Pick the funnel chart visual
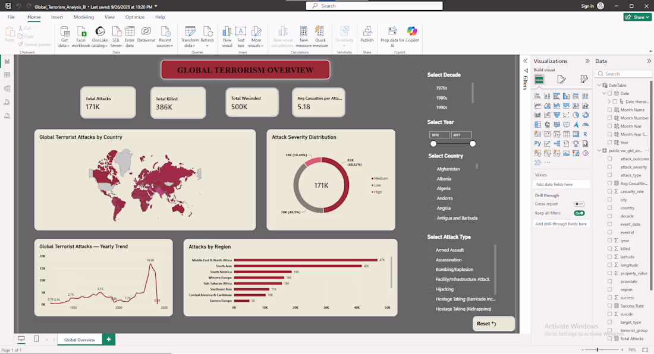The height and width of the screenshot is (354, 654). 557,115
